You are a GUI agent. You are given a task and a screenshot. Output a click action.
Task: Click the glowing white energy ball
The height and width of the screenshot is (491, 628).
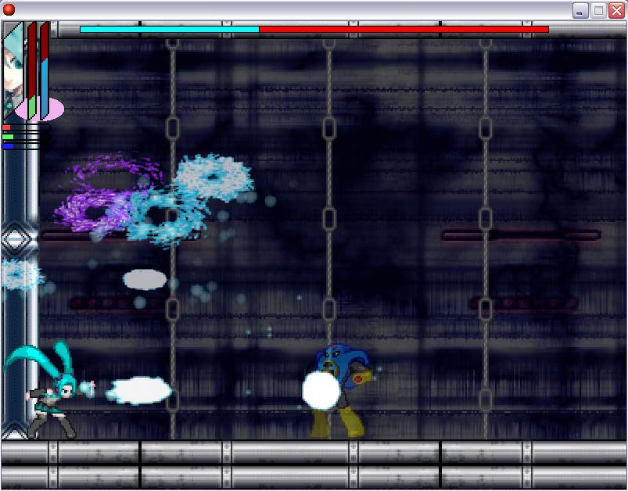(321, 390)
